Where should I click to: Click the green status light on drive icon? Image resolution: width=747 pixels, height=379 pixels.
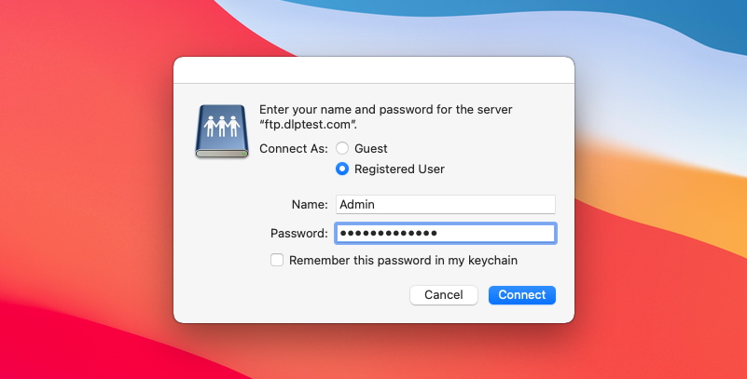click(243, 154)
